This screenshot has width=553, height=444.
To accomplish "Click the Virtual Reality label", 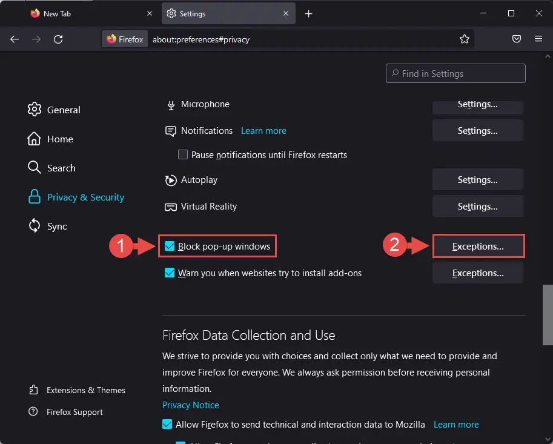I will [x=209, y=207].
